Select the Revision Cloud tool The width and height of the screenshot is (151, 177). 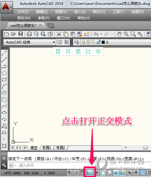pyautogui.click(x=4, y=100)
